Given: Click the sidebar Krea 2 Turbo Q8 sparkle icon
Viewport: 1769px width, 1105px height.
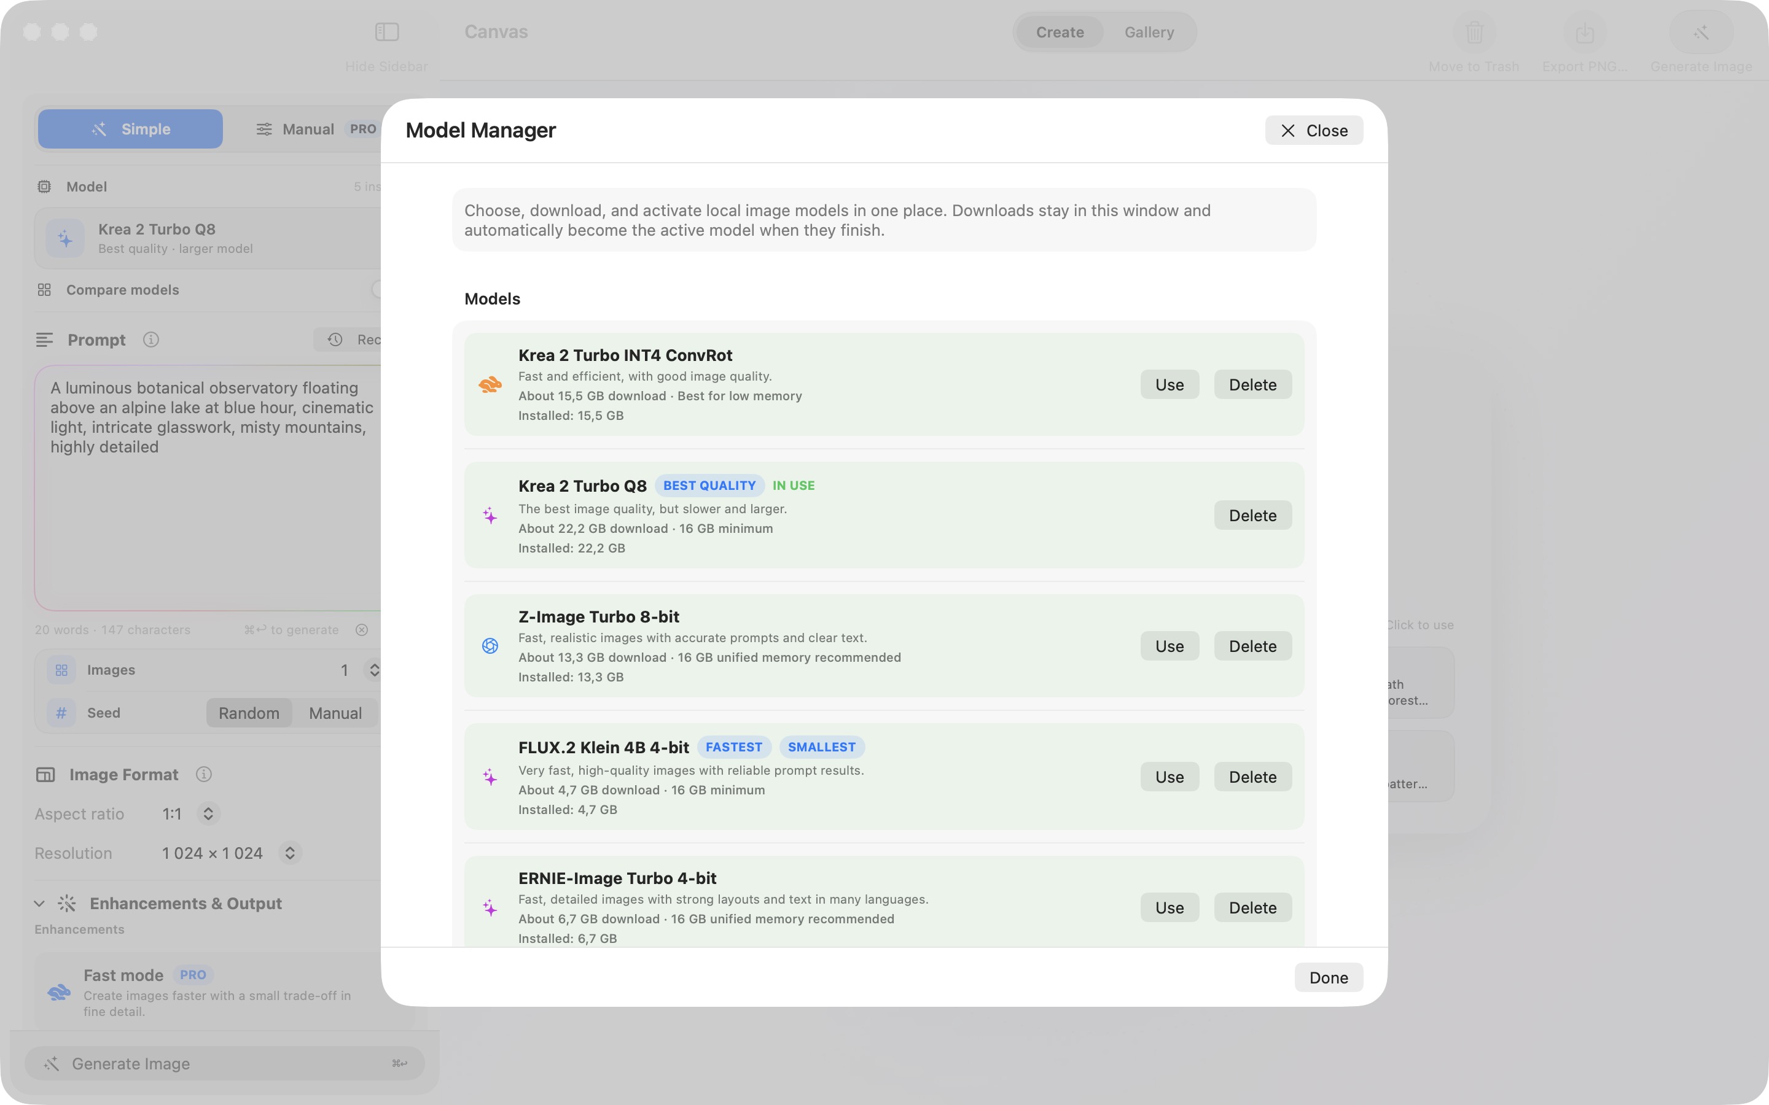Looking at the screenshot, I should [65, 238].
